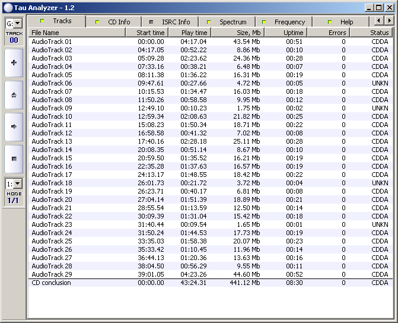Go to the Frequency tab
Image resolution: width=398 pixels, height=323 pixels.
(x=284, y=22)
